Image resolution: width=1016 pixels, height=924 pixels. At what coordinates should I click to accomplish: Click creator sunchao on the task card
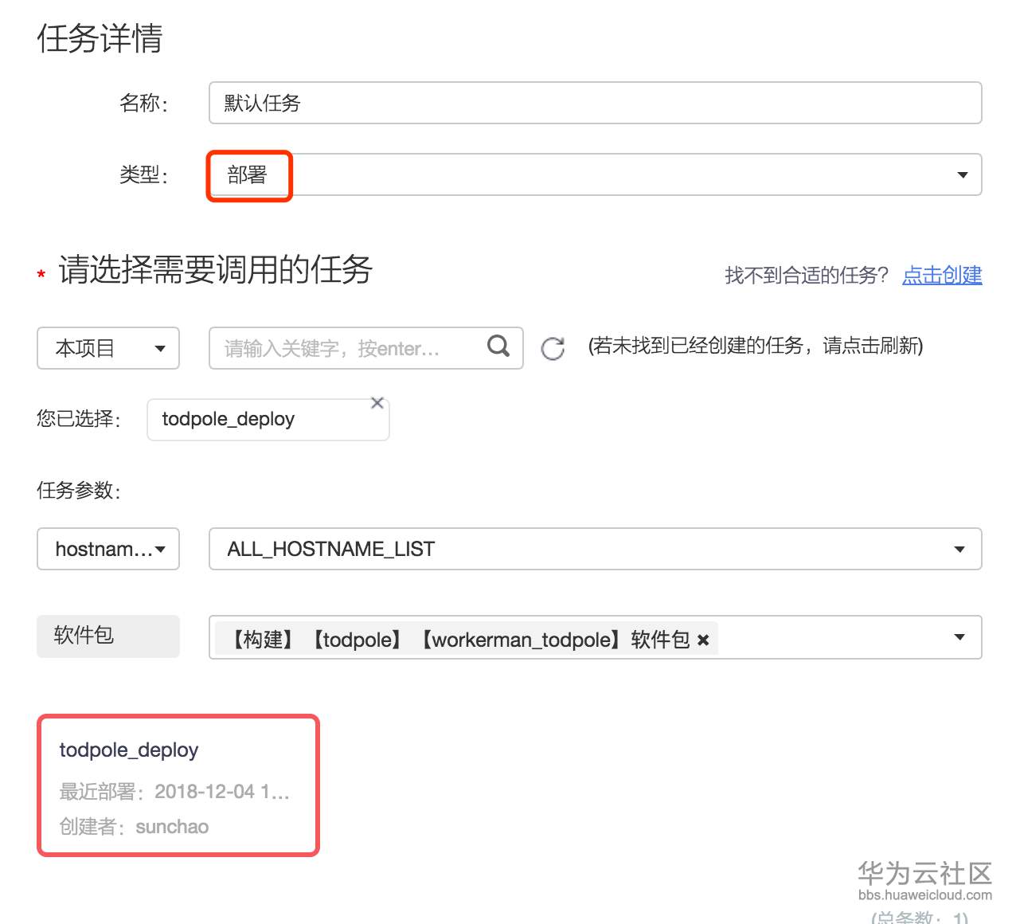coord(171,827)
